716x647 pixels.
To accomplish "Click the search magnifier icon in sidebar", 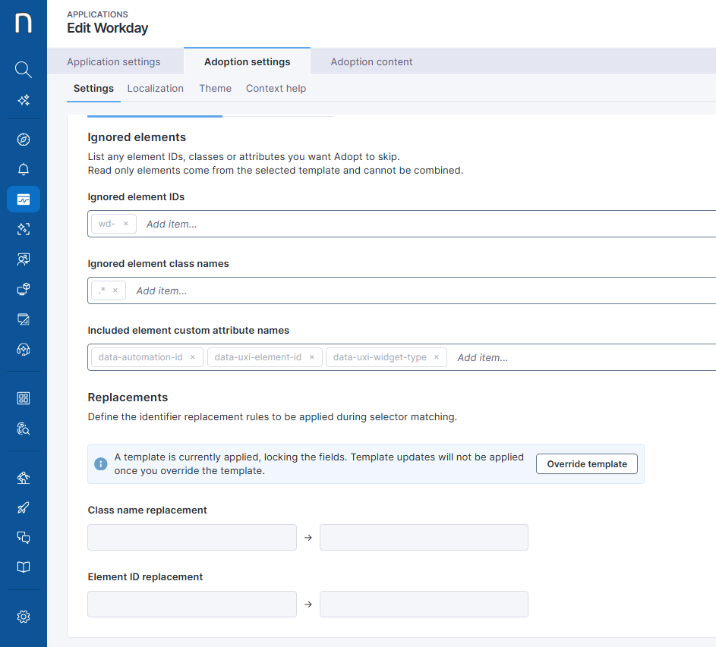I will tap(24, 70).
